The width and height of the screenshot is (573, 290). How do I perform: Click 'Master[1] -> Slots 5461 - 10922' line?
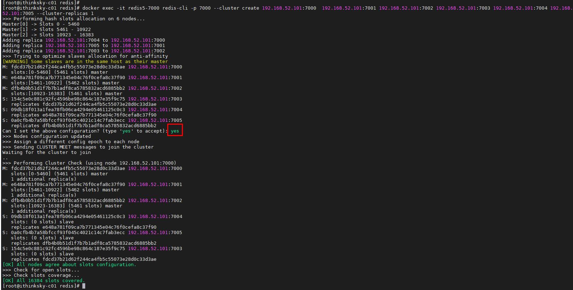(47, 29)
